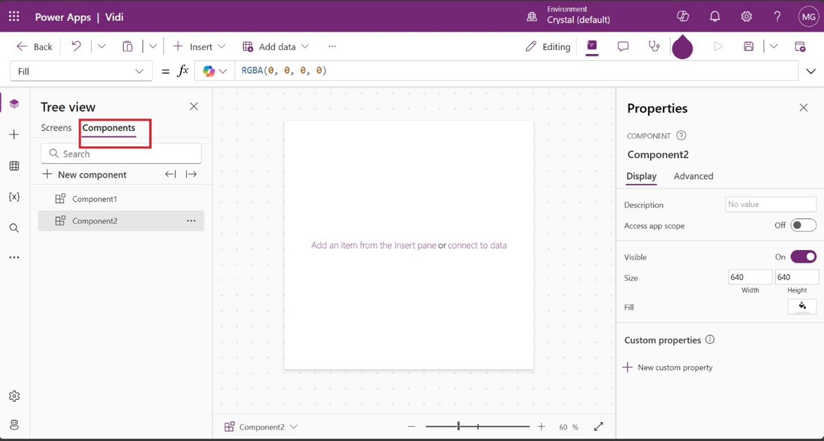
Task: Expand the Fill property dropdown
Action: tap(139, 71)
